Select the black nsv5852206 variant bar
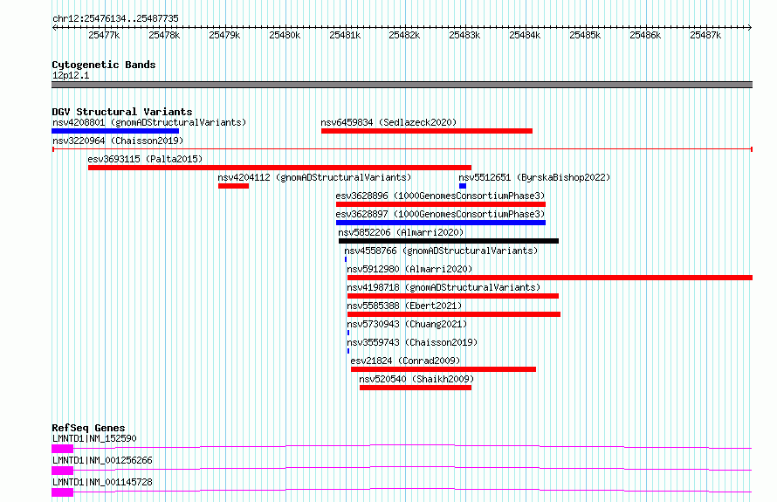This screenshot has width=777, height=502. click(x=449, y=241)
